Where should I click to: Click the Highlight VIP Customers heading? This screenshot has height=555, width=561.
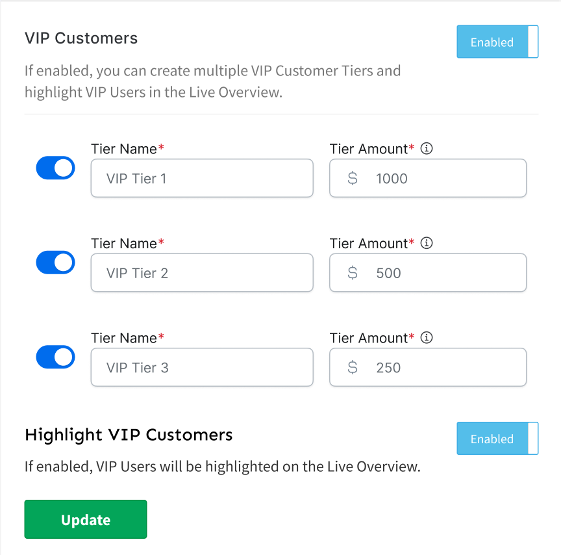129,435
